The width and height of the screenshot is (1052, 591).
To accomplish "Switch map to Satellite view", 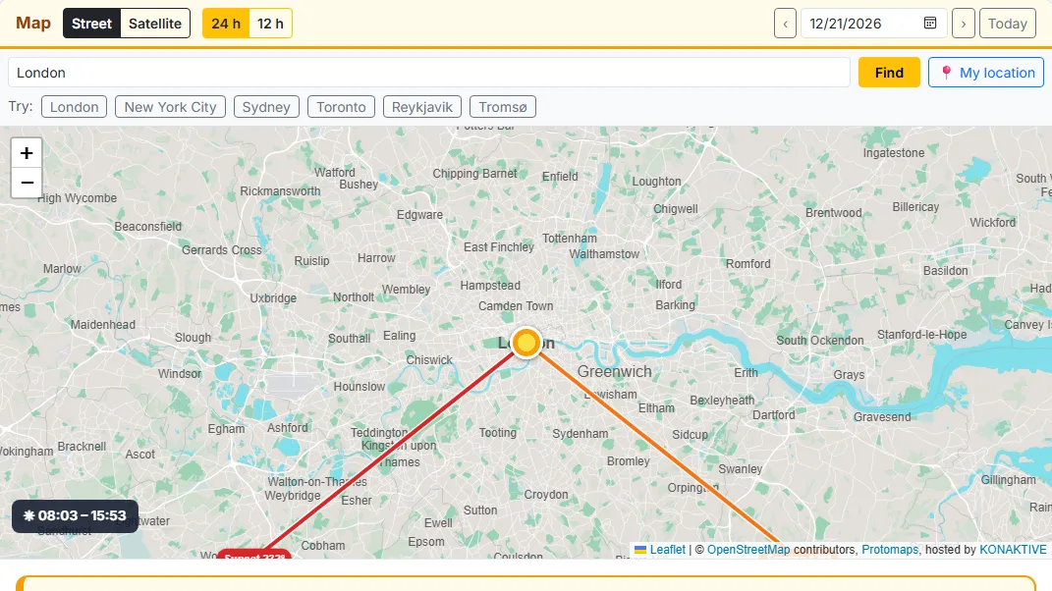I will pos(155,24).
